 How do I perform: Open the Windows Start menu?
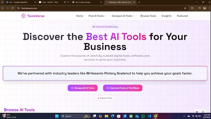point(57,116)
